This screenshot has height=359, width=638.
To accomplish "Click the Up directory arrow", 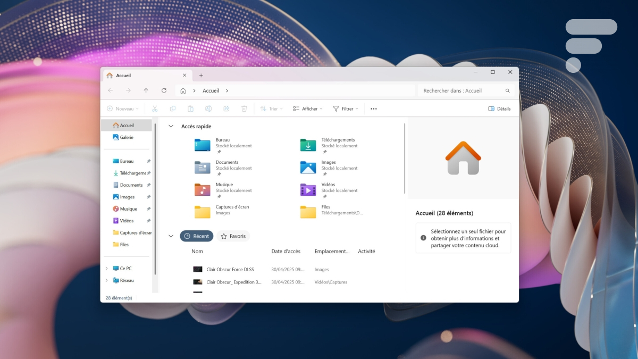I will [146, 91].
